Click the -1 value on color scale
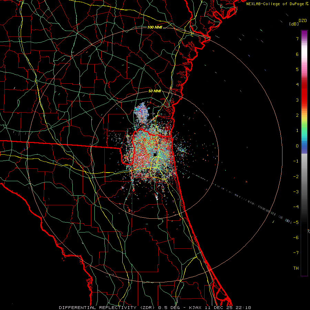310x310 pixels. point(296,161)
